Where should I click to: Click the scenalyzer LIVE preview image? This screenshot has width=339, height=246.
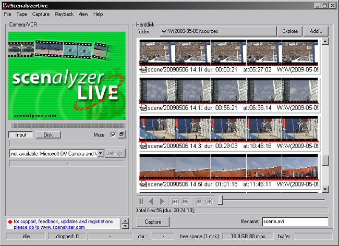click(x=67, y=76)
